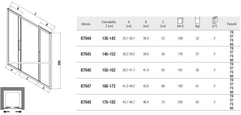This screenshot has width=241, height=115.
Task: Click the volume box icon in header
Action: click(180, 21)
